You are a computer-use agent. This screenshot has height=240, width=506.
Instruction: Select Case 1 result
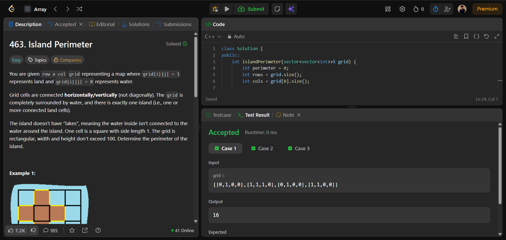[x=226, y=148]
